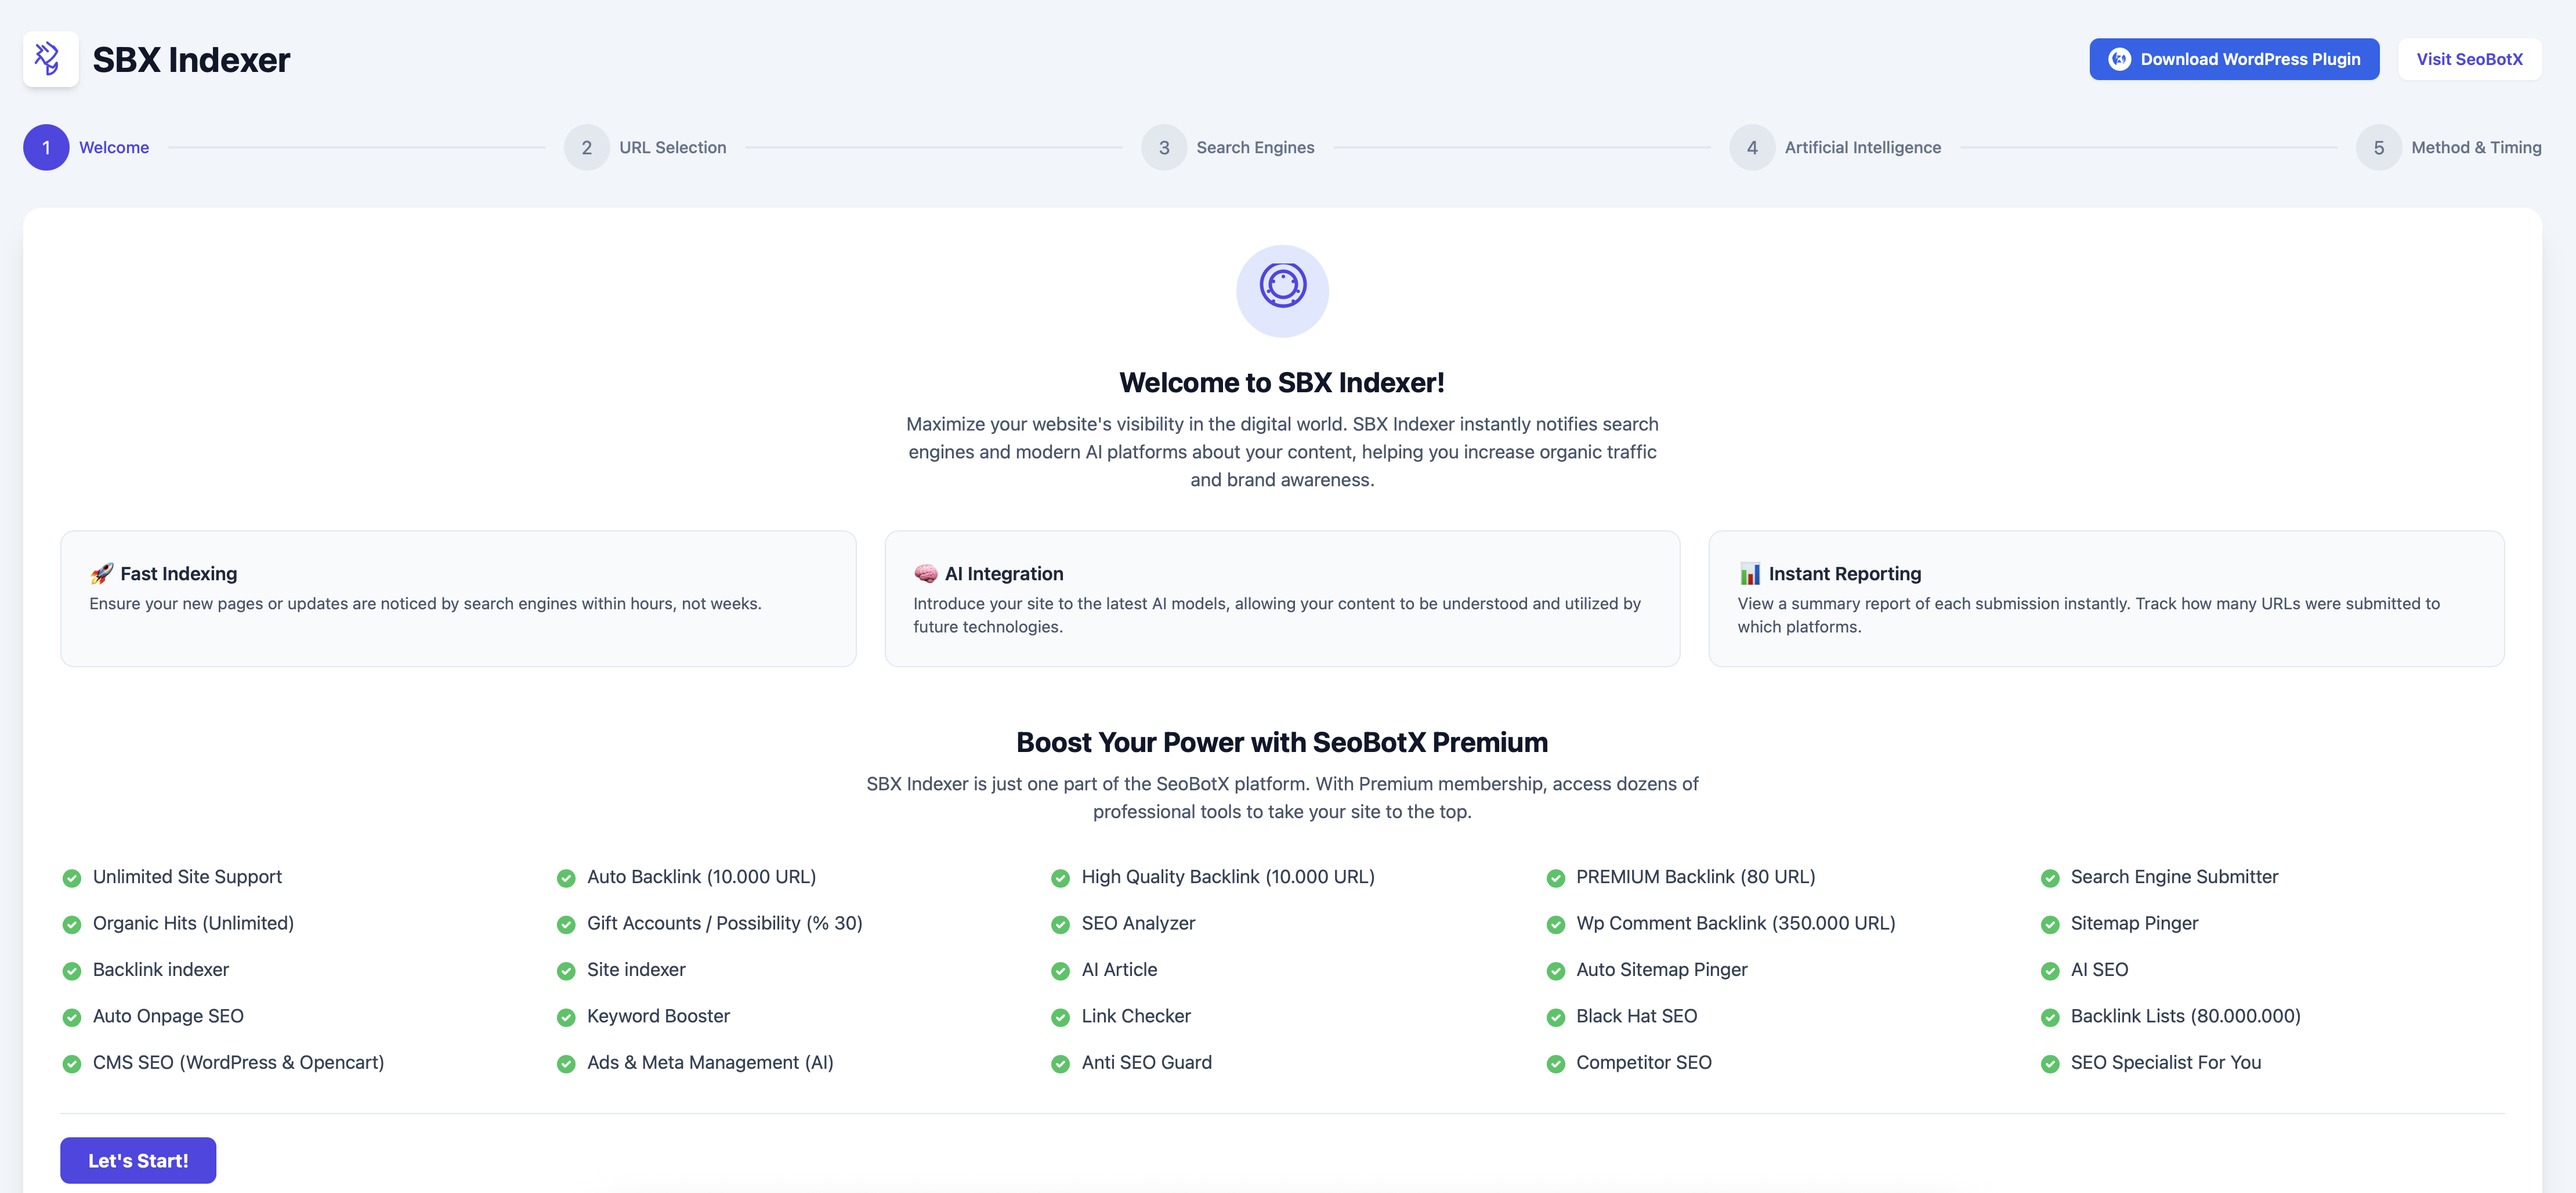
Task: Click the green check beside Black Hat SEO
Action: pos(1555,1017)
